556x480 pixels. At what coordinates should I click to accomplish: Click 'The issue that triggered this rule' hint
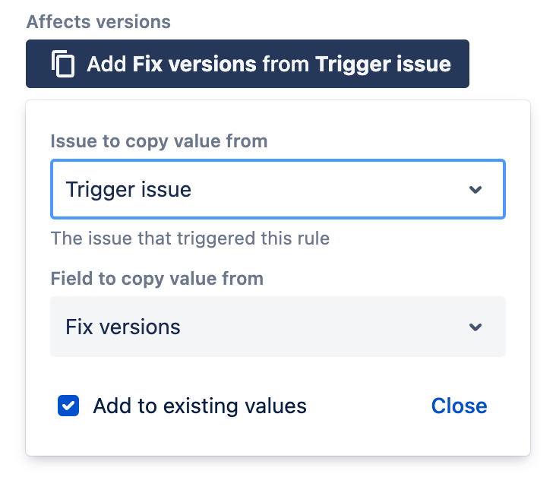point(190,238)
